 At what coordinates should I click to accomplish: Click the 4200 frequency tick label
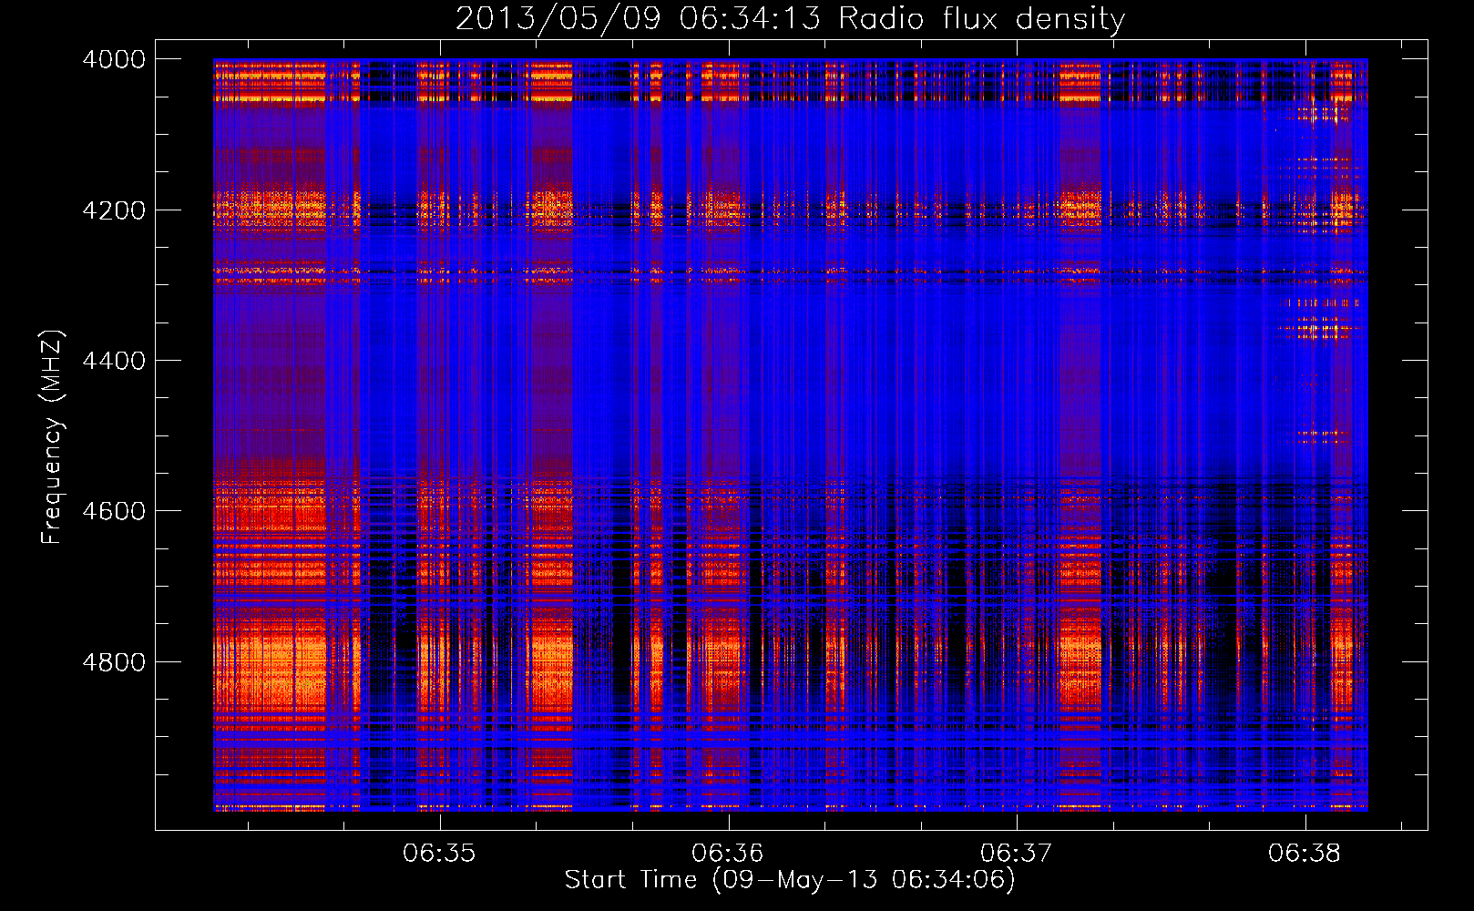point(114,210)
